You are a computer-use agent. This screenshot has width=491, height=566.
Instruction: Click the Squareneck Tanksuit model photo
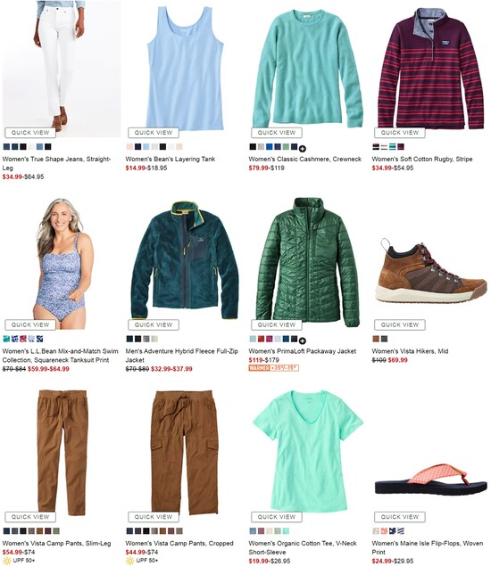(63, 264)
